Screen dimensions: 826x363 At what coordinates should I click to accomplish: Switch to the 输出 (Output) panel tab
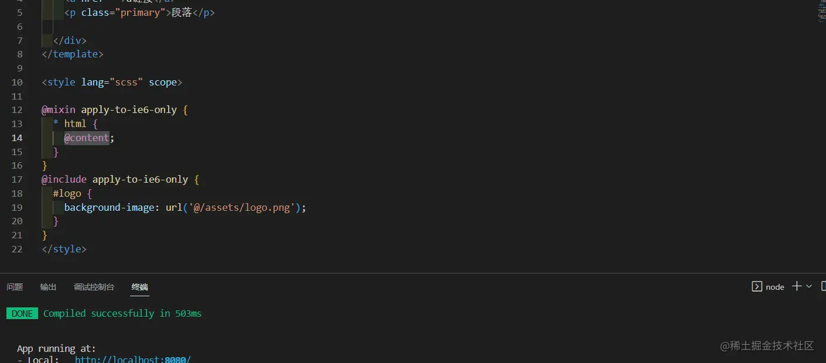click(x=47, y=287)
